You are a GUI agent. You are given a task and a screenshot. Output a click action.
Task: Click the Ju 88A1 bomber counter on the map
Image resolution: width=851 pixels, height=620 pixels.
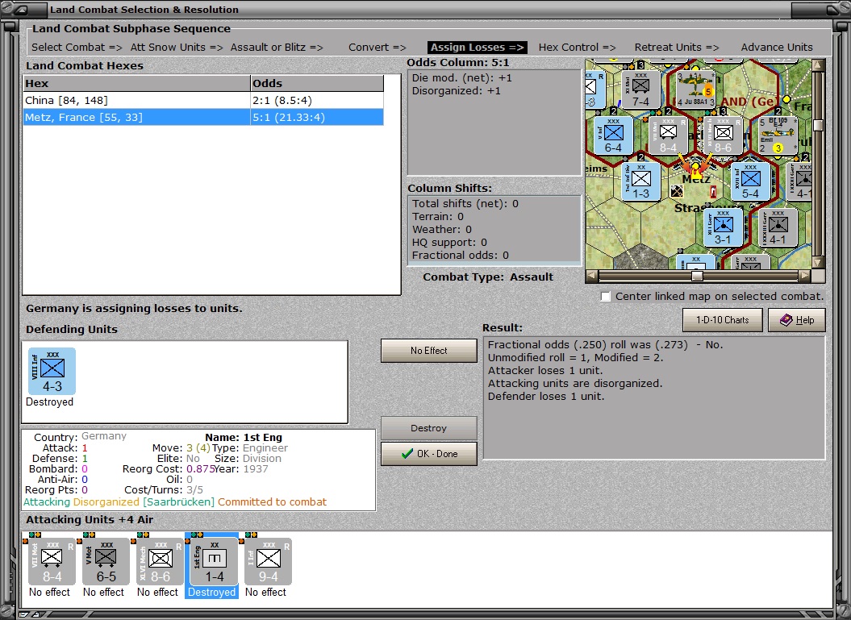pos(695,89)
